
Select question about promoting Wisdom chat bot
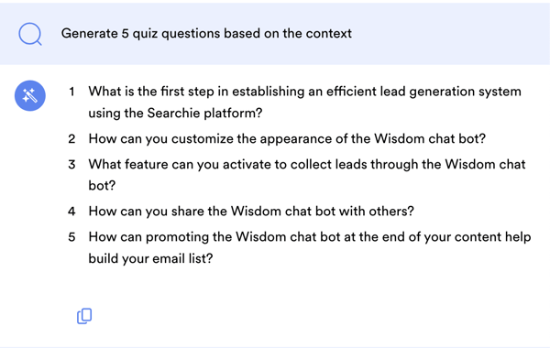click(x=310, y=247)
